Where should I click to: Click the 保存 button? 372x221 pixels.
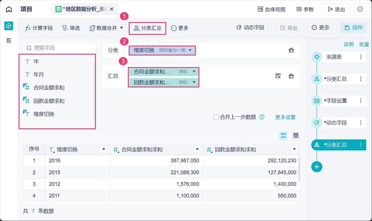coord(353,28)
